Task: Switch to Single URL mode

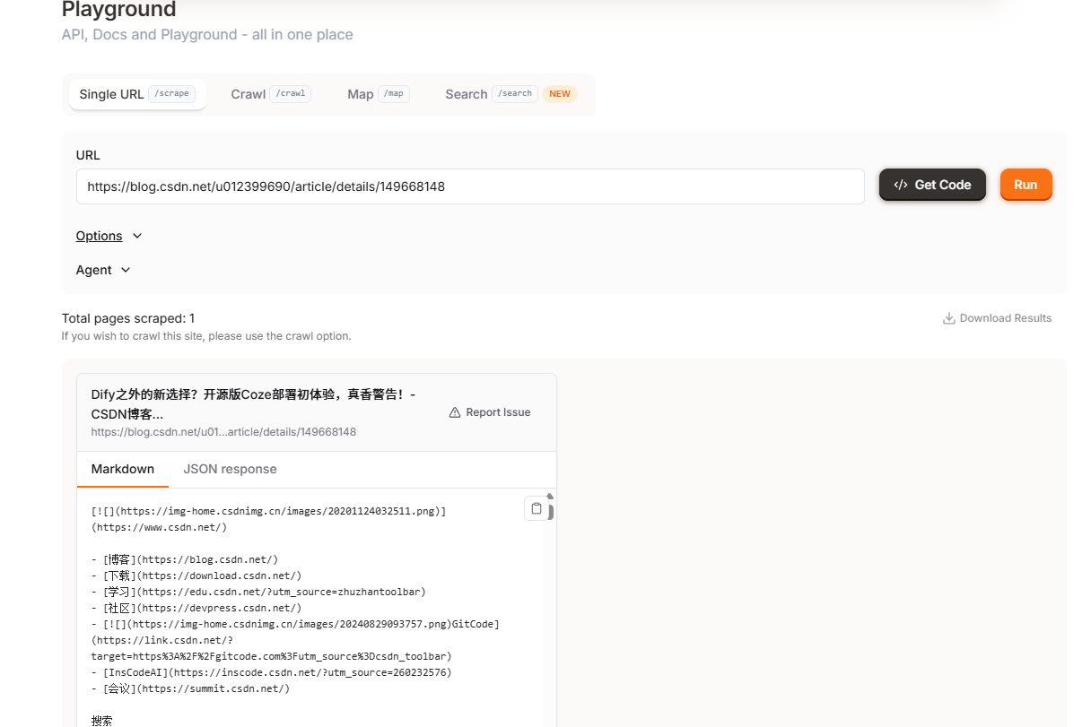Action: click(x=137, y=94)
